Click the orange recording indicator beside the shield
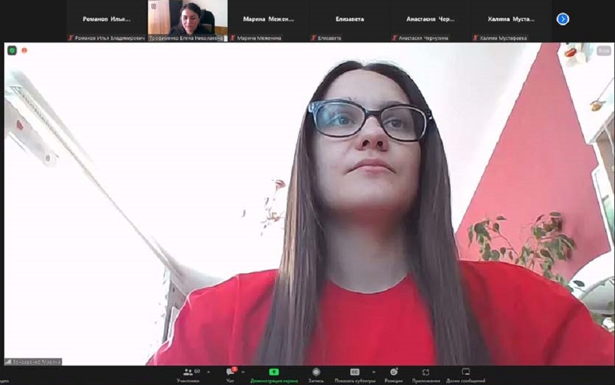The image size is (615, 385). pos(25,50)
